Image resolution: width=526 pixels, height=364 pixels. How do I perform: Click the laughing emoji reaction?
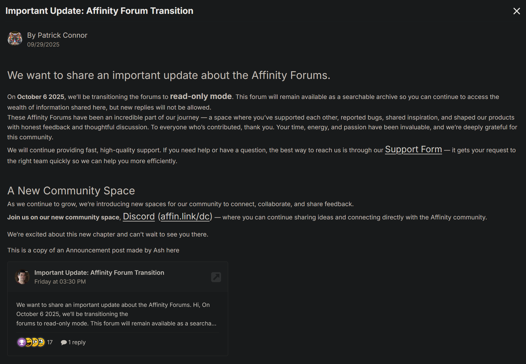29,342
